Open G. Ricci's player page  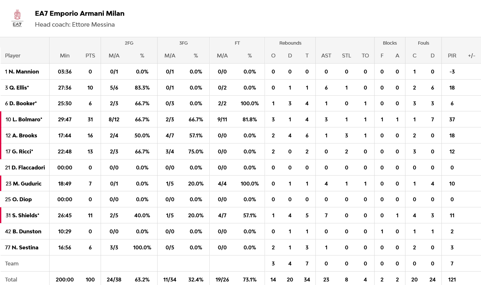22,151
